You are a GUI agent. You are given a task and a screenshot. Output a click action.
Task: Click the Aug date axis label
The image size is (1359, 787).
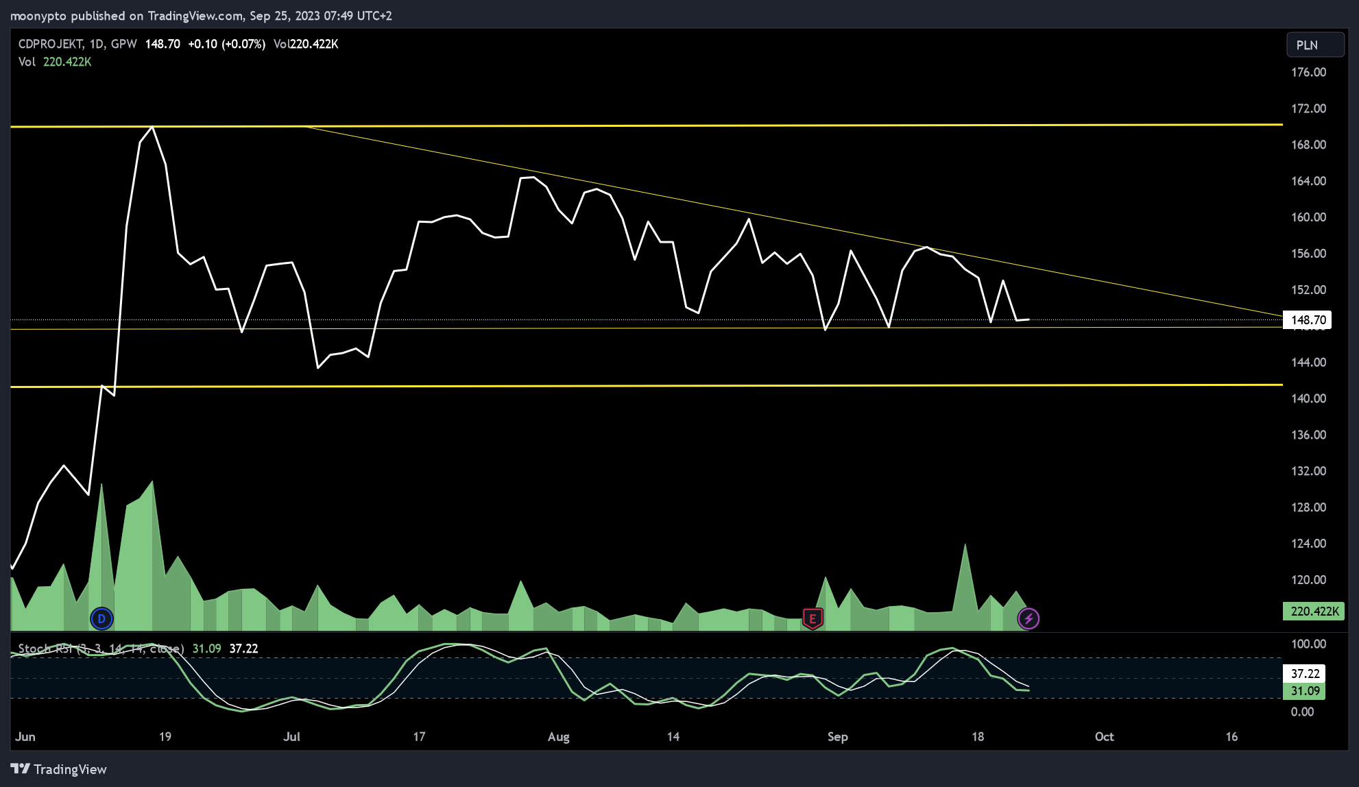click(x=559, y=736)
